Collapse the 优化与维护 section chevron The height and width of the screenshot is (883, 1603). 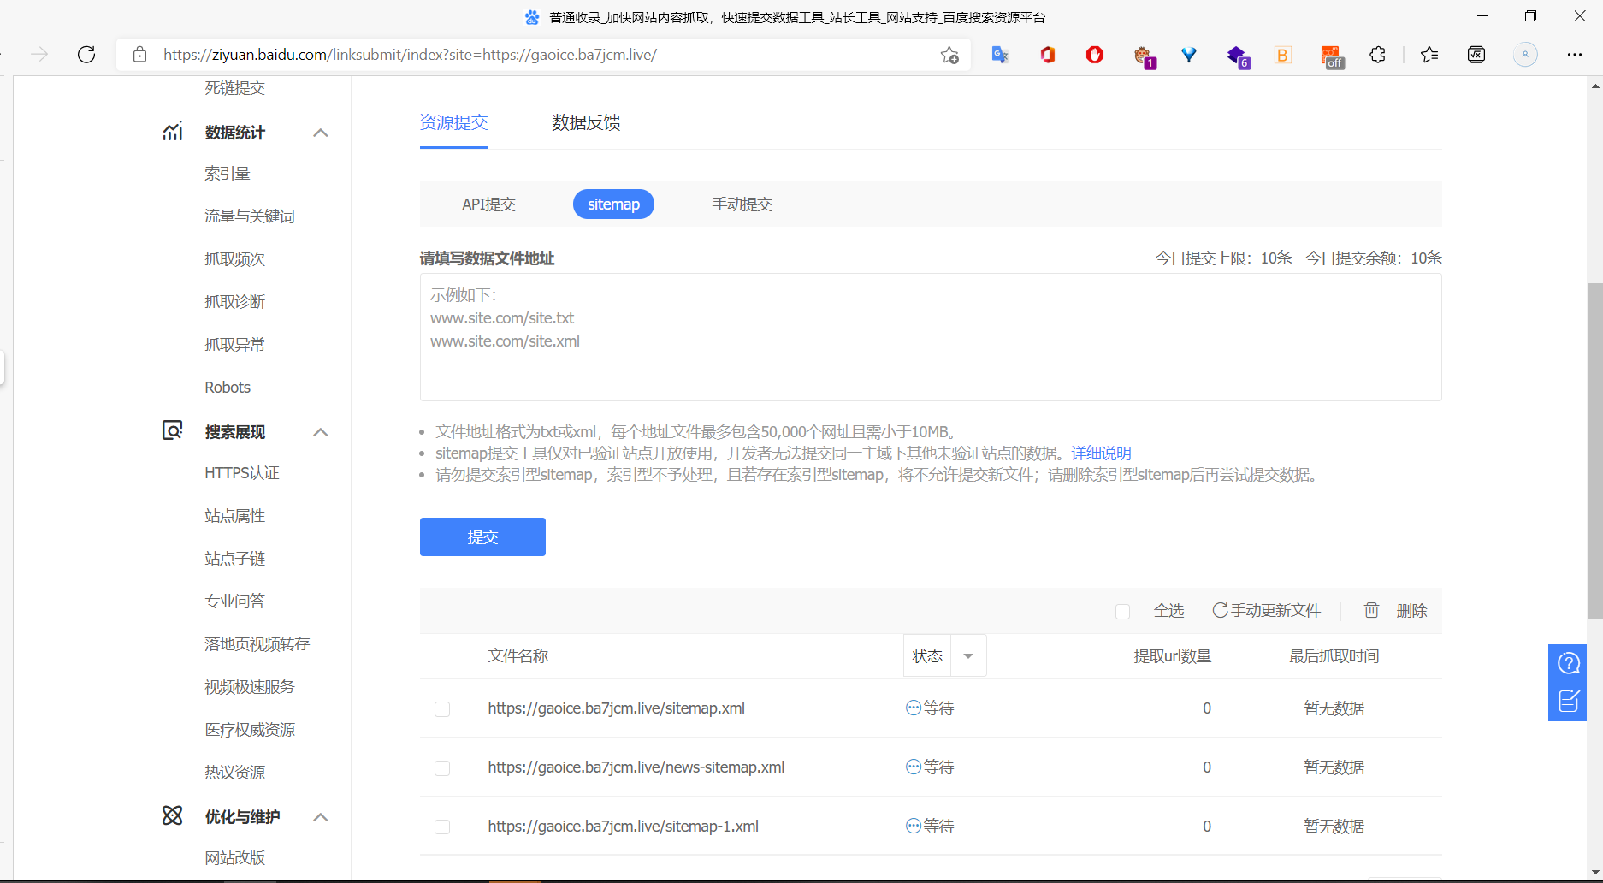click(x=321, y=817)
